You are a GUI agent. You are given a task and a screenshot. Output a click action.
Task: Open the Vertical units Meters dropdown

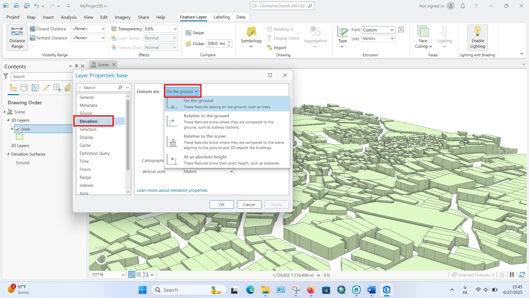(x=209, y=172)
